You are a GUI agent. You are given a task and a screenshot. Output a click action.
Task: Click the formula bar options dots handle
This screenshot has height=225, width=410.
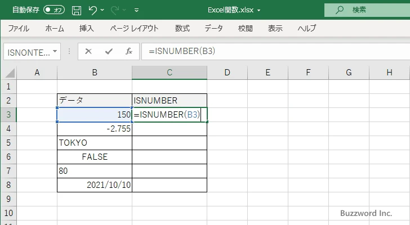pyautogui.click(x=69, y=51)
